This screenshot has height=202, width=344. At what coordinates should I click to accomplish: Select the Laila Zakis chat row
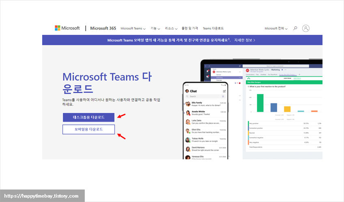click(x=205, y=122)
